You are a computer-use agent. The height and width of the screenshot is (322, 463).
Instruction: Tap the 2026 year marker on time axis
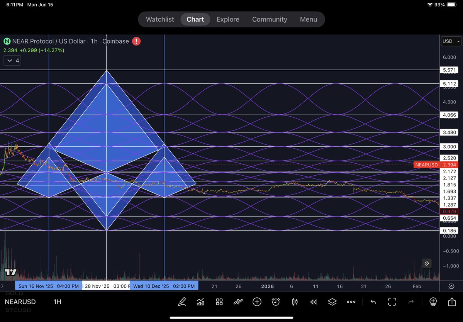(x=268, y=286)
